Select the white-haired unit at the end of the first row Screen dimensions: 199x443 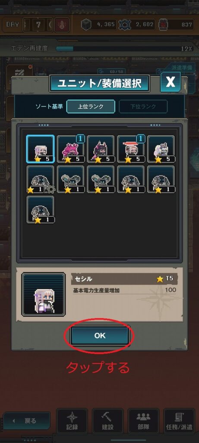tap(161, 149)
